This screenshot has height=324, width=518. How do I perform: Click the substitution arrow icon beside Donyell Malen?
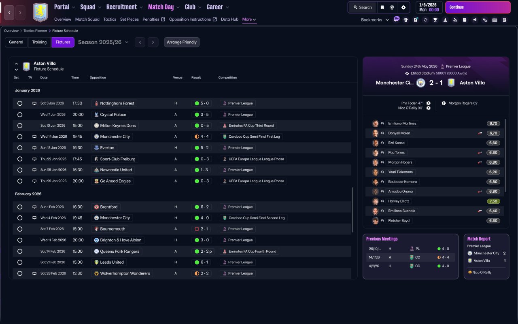(480, 133)
